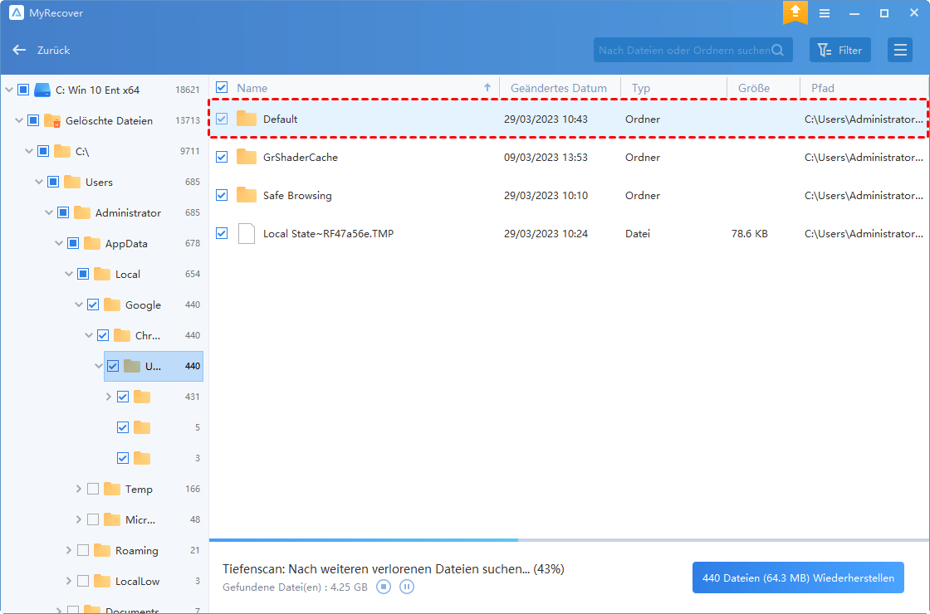This screenshot has width=930, height=614.
Task: Pause the deep scan with the pause icon
Action: (x=406, y=587)
